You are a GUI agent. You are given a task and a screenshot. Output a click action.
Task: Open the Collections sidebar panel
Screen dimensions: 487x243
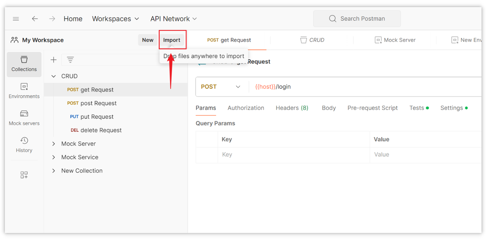[24, 64]
